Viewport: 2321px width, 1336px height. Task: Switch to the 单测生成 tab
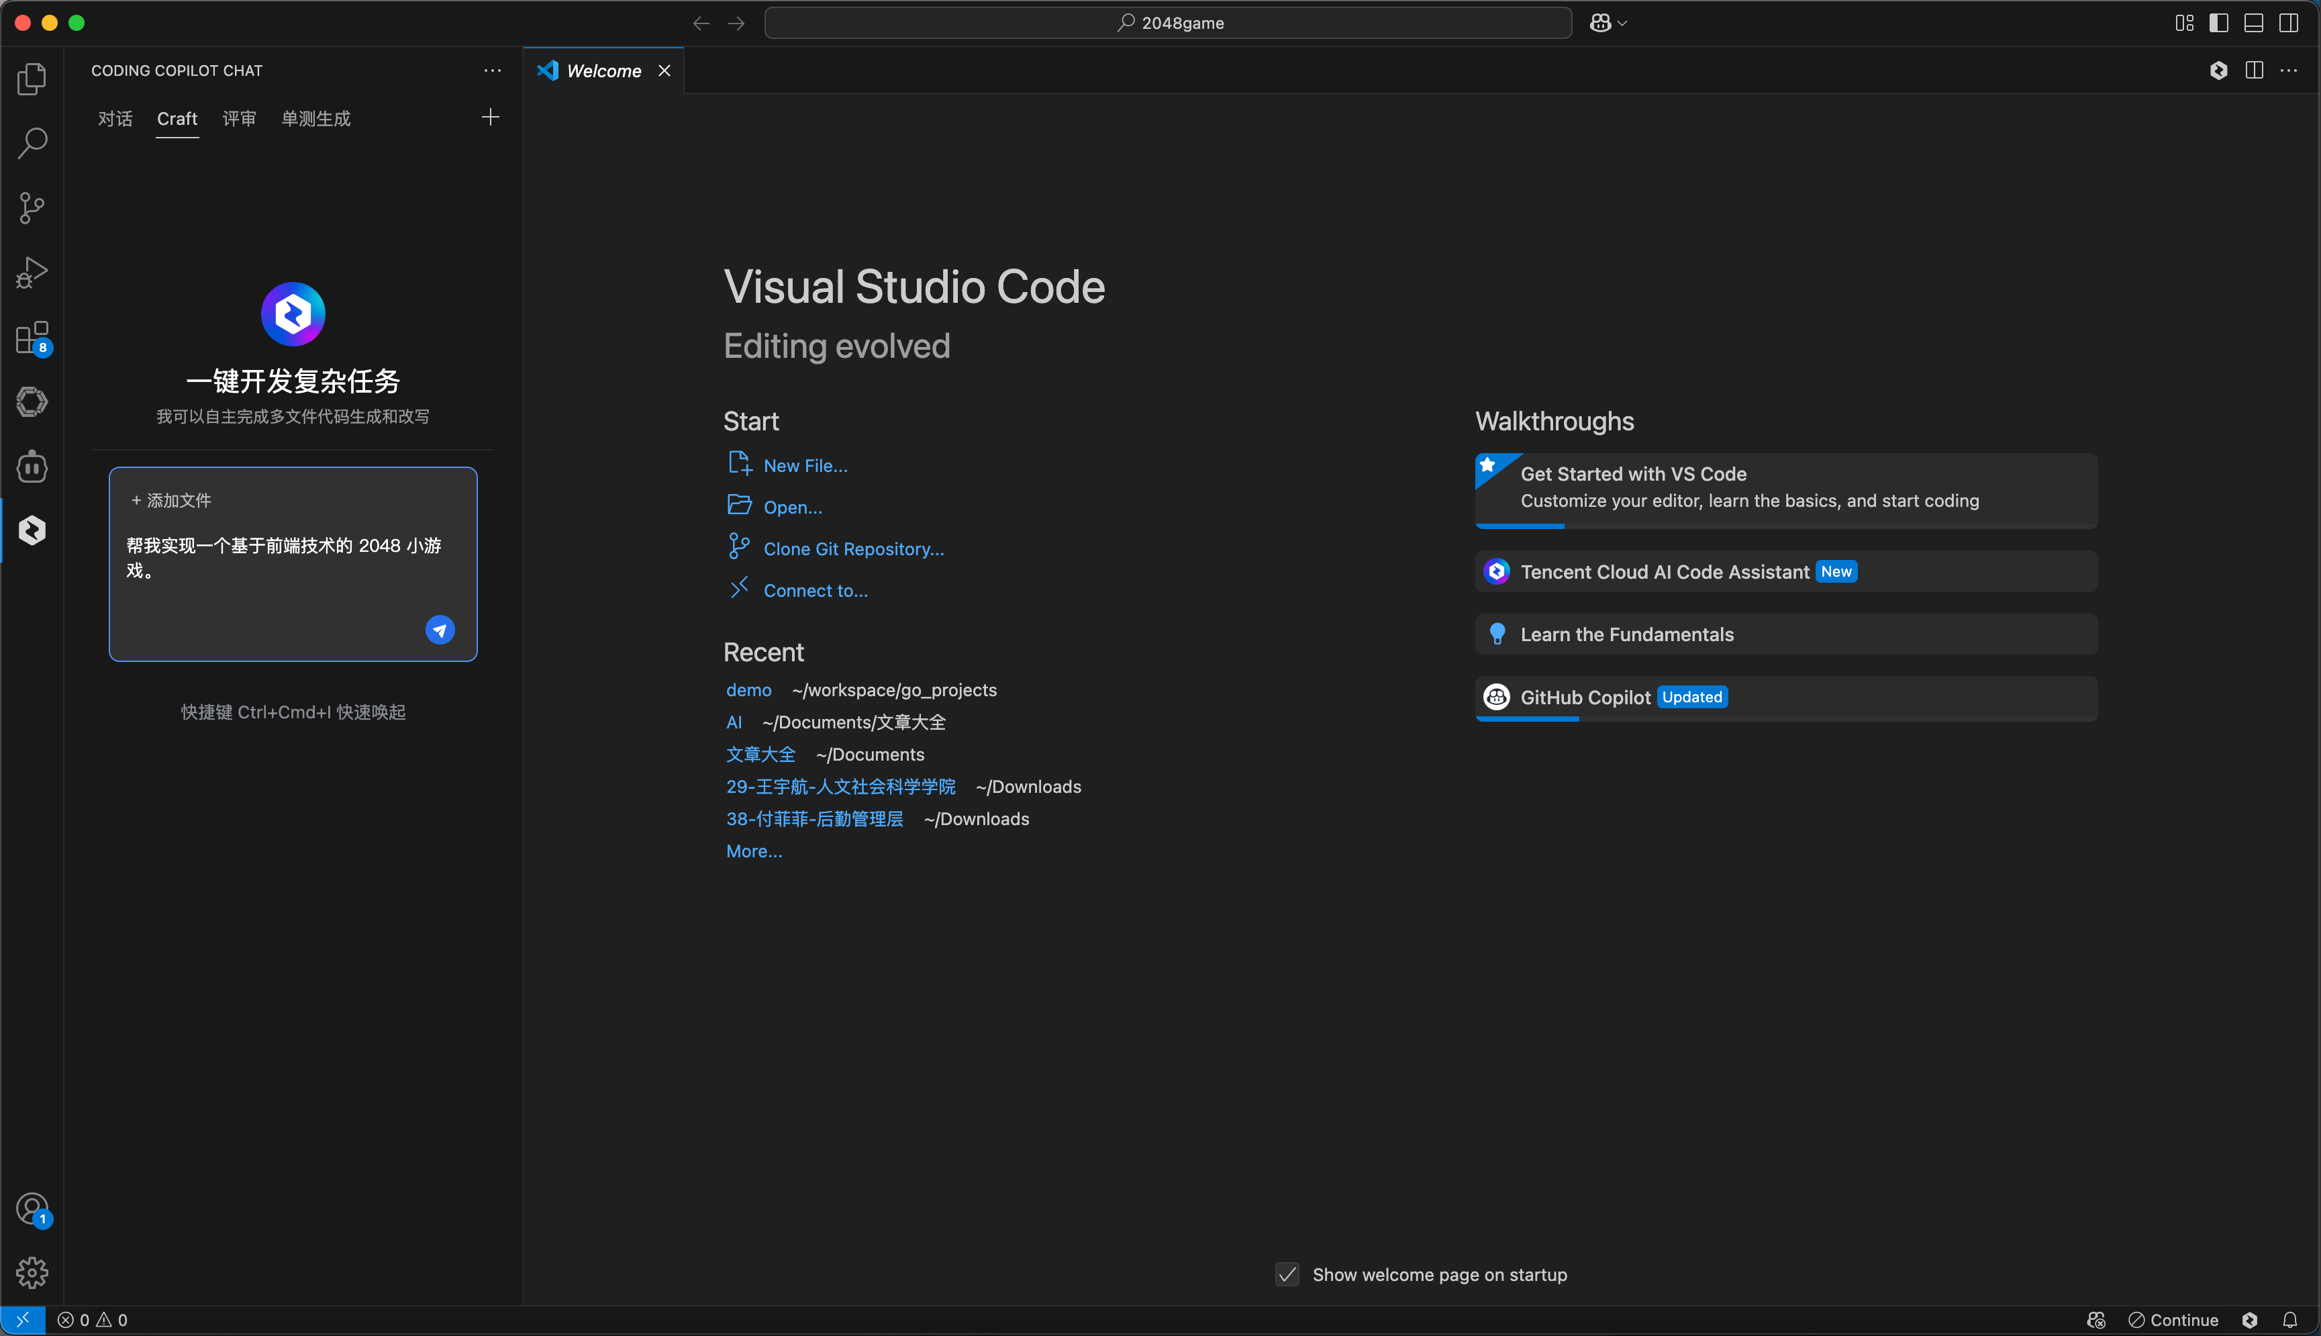tap(317, 118)
